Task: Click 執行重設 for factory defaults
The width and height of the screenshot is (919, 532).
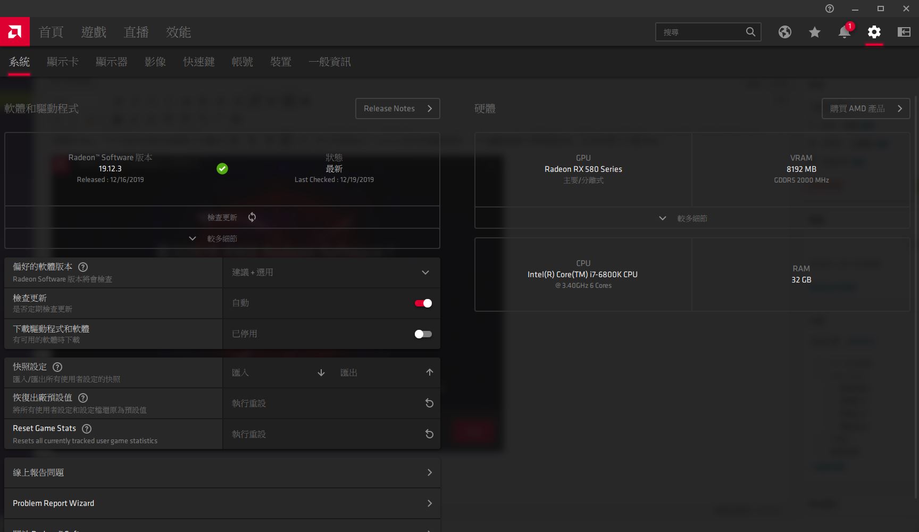Action: [249, 404]
